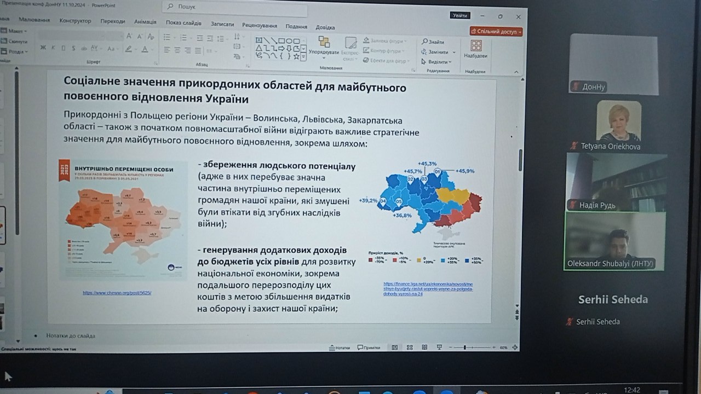701x394 pixels.
Task: Align text left
Action: pyautogui.click(x=167, y=50)
